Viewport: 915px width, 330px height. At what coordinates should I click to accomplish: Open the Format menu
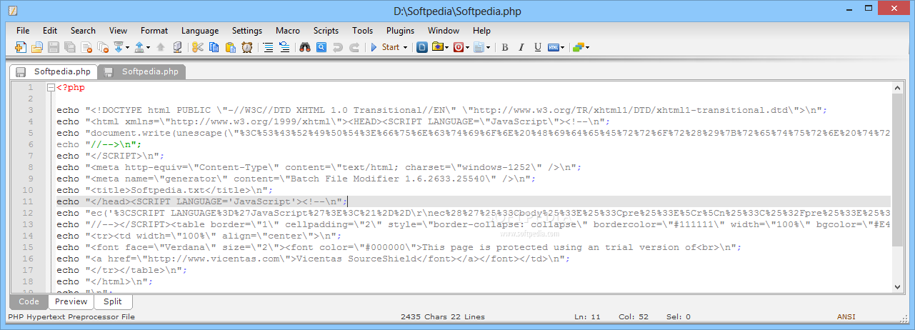point(154,31)
